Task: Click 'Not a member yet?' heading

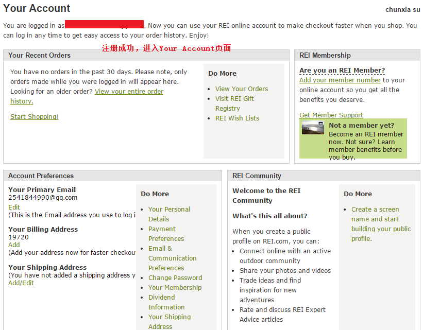Action: pyautogui.click(x=362, y=126)
